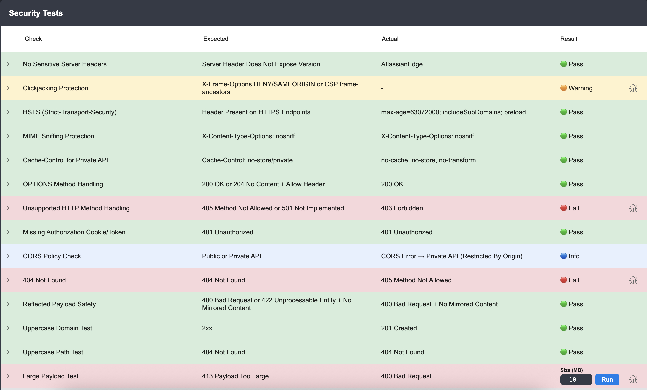This screenshot has width=647, height=390.
Task: Click the orange Warning status dot for Clickjacking Protection
Action: (563, 88)
